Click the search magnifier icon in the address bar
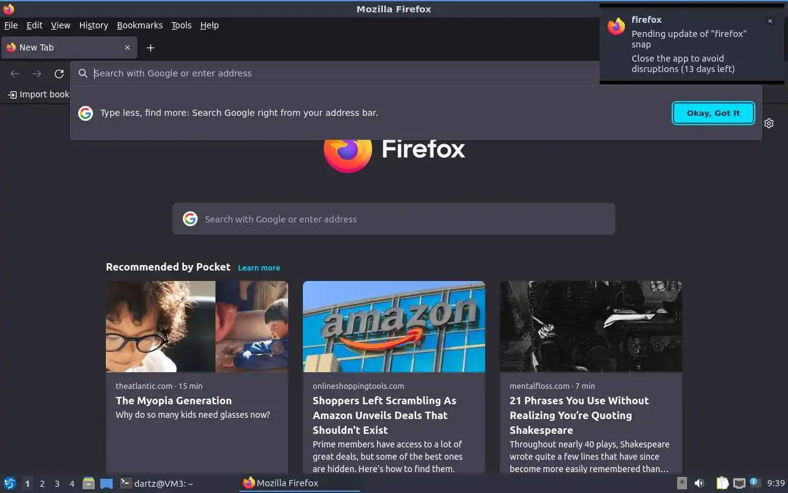The height and width of the screenshot is (493, 788). pos(83,73)
